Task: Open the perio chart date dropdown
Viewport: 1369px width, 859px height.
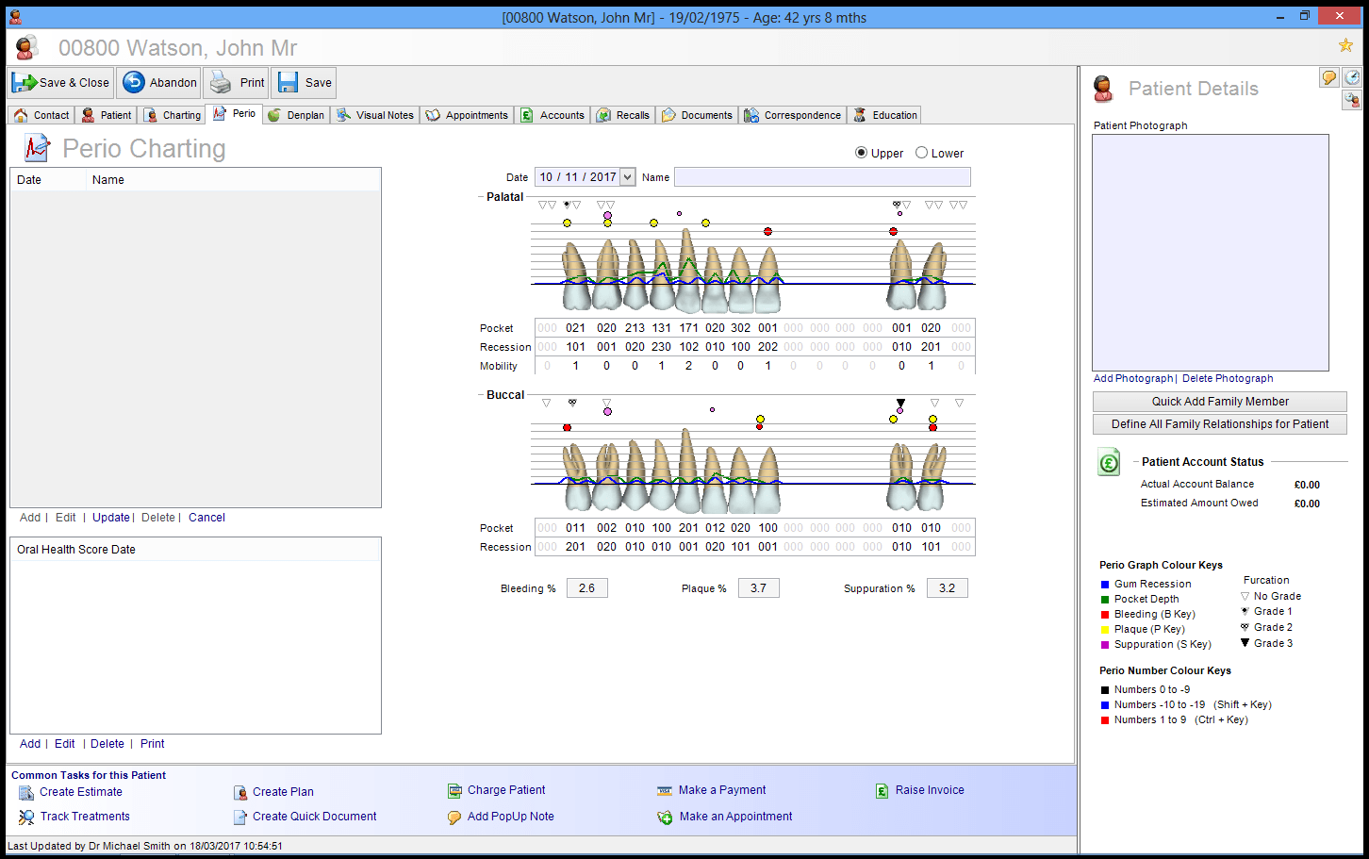Action: (x=627, y=176)
